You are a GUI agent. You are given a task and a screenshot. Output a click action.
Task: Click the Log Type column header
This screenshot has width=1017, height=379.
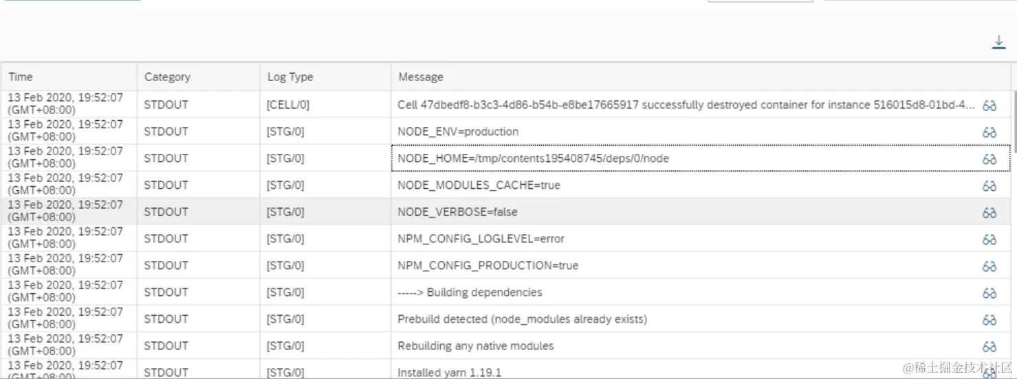[x=290, y=77]
